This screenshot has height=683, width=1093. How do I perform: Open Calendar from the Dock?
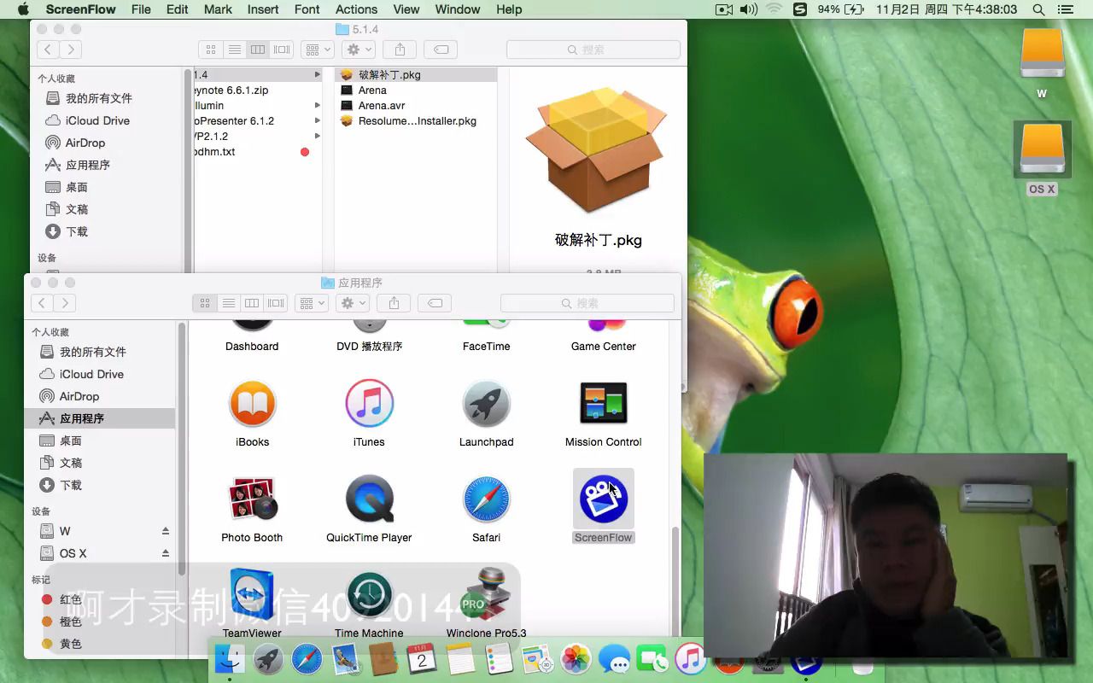click(x=422, y=658)
